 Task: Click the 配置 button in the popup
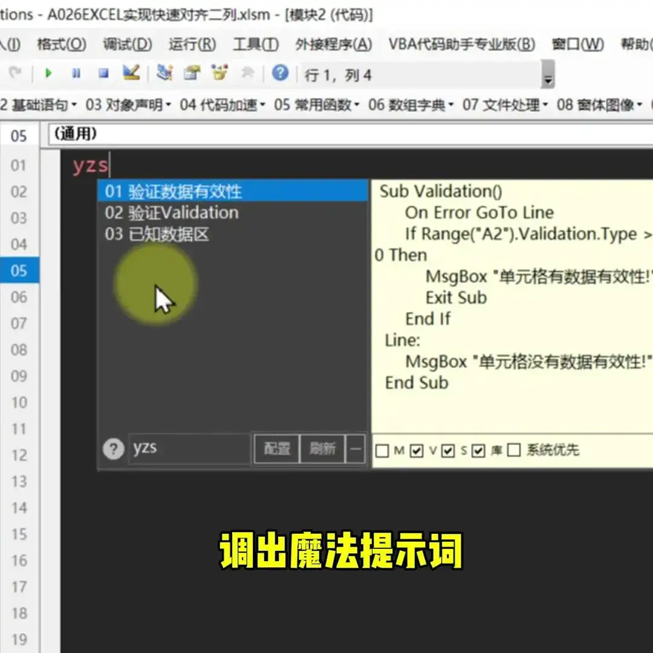tap(276, 449)
